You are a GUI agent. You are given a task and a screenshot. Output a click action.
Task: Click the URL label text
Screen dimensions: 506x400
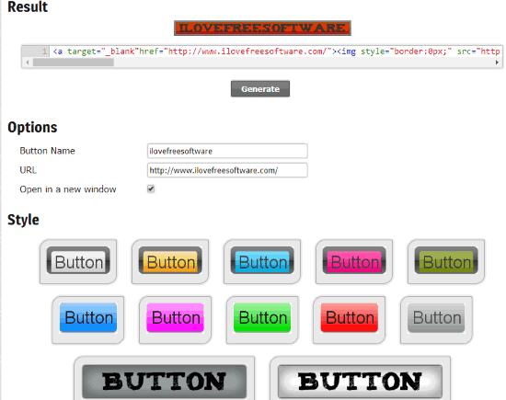pyautogui.click(x=29, y=170)
